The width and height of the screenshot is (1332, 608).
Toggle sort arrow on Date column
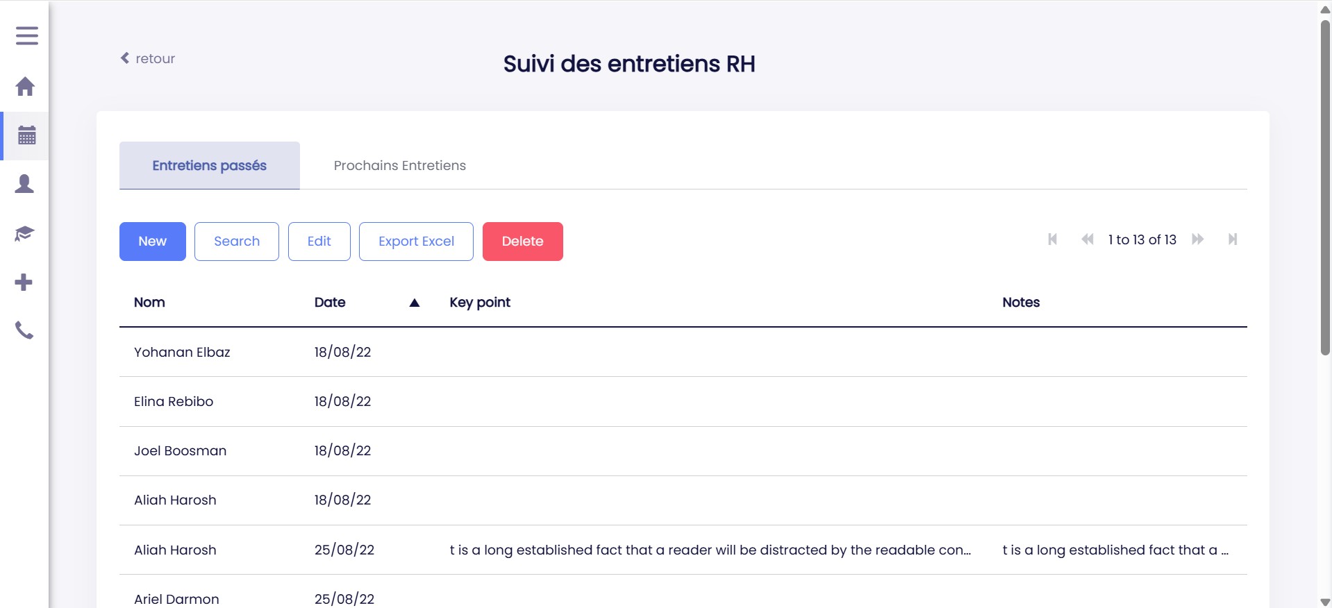point(415,303)
